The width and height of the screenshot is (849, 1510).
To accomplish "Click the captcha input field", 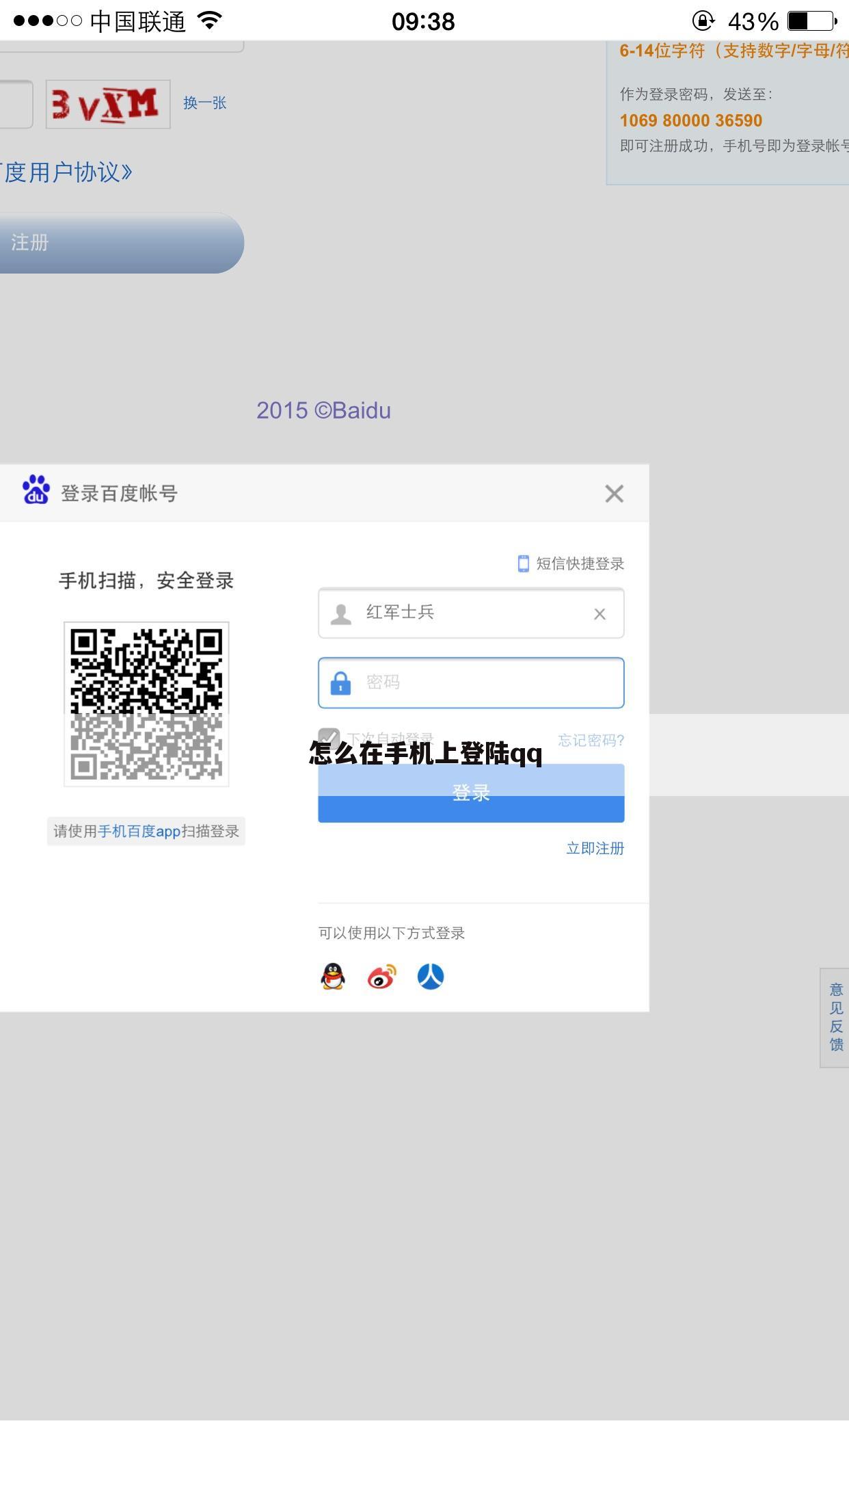I will (x=16, y=104).
